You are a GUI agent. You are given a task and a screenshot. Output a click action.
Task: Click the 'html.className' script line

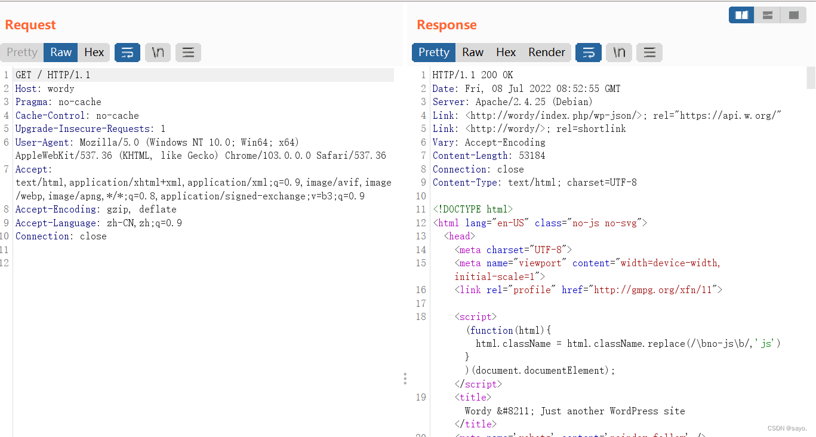pos(629,343)
